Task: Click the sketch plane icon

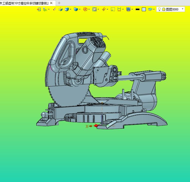Action: click(x=45, y=9)
